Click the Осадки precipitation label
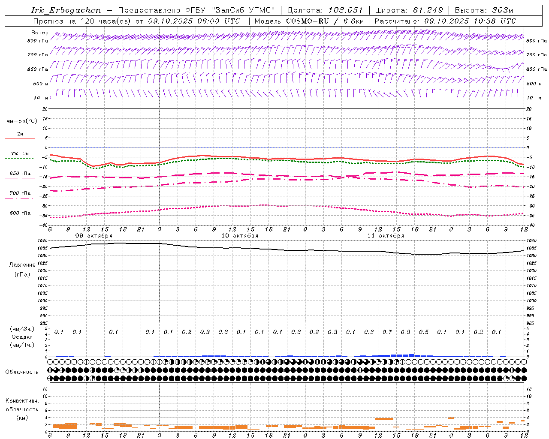 pos(22,337)
